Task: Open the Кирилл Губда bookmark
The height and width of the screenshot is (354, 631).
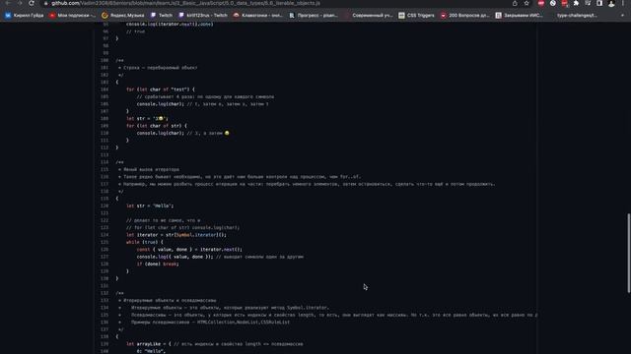Action: coord(24,16)
